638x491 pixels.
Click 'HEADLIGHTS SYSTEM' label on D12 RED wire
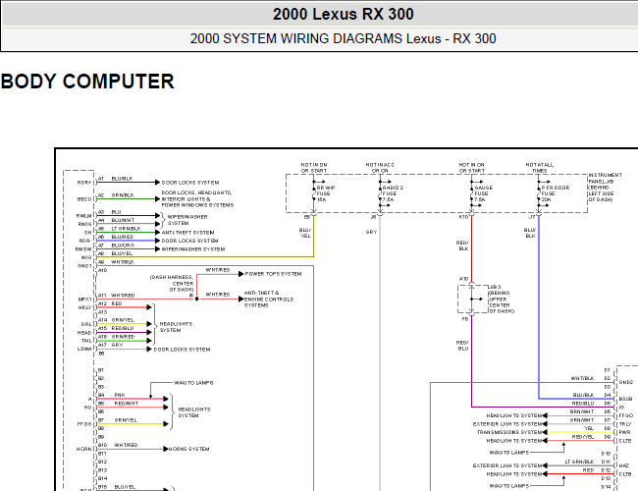[514, 474]
